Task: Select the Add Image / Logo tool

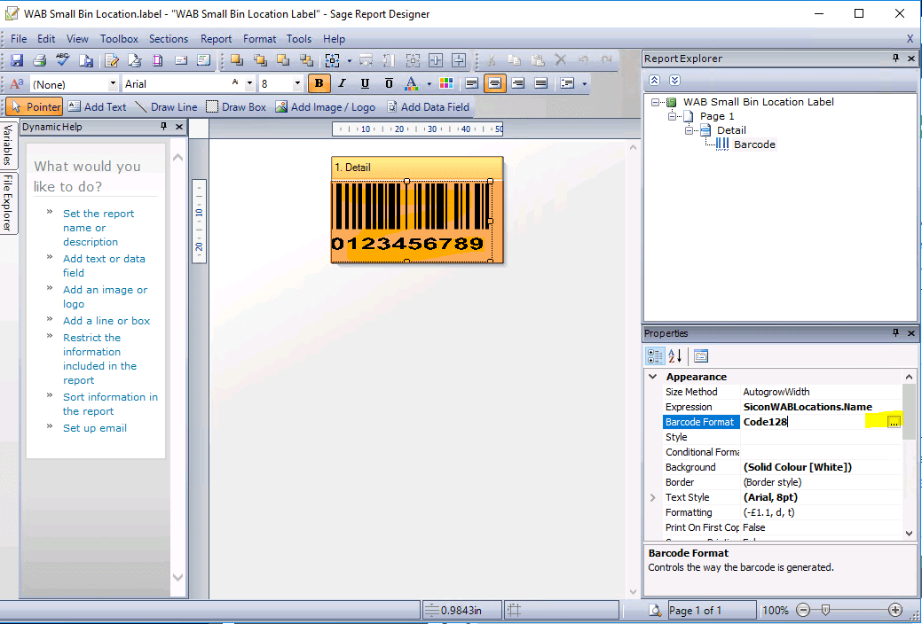Action: point(325,107)
